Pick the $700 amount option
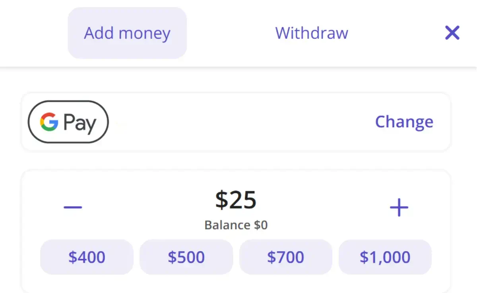477x293 pixels. 285,257
